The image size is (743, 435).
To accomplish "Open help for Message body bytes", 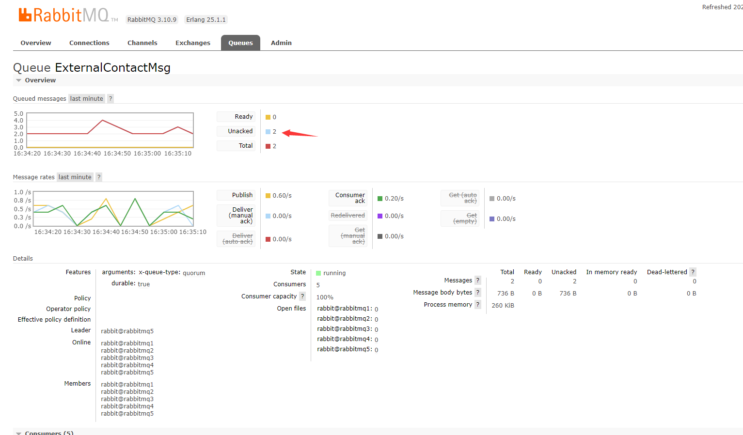I will click(478, 292).
